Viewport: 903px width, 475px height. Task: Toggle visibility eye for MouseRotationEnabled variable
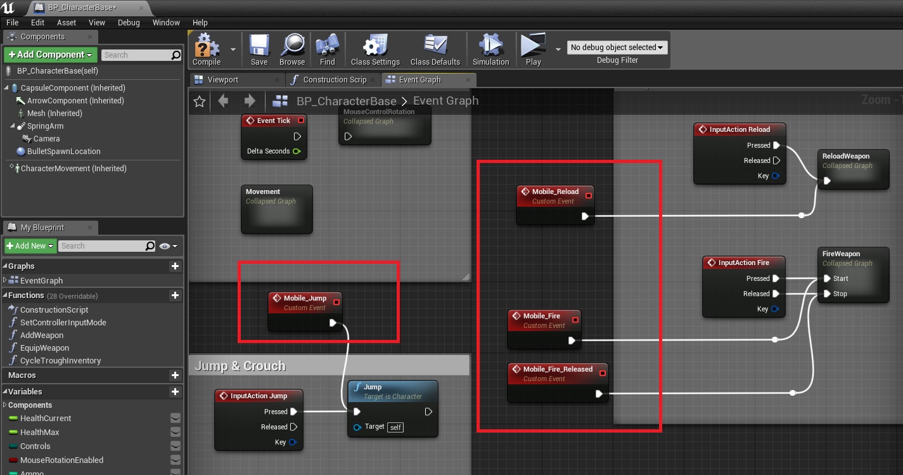[176, 460]
